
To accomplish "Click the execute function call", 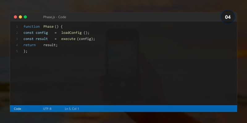I will click(x=68, y=39).
